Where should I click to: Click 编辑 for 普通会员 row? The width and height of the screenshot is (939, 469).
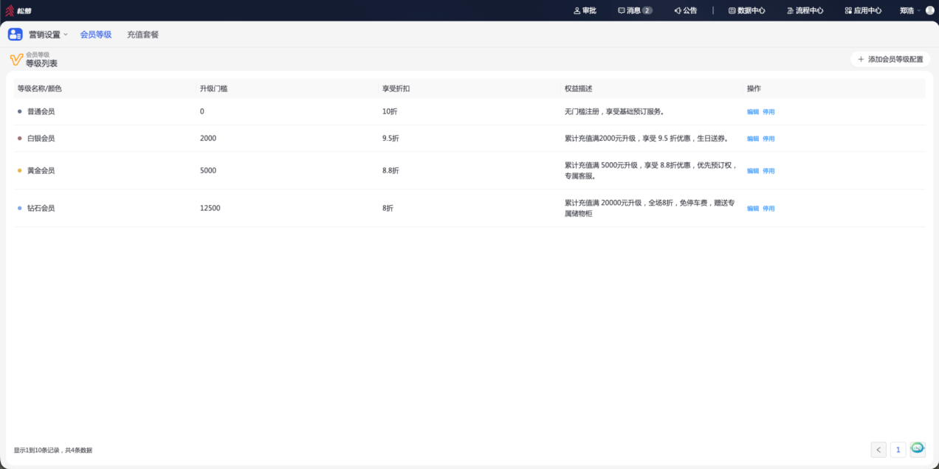click(752, 112)
